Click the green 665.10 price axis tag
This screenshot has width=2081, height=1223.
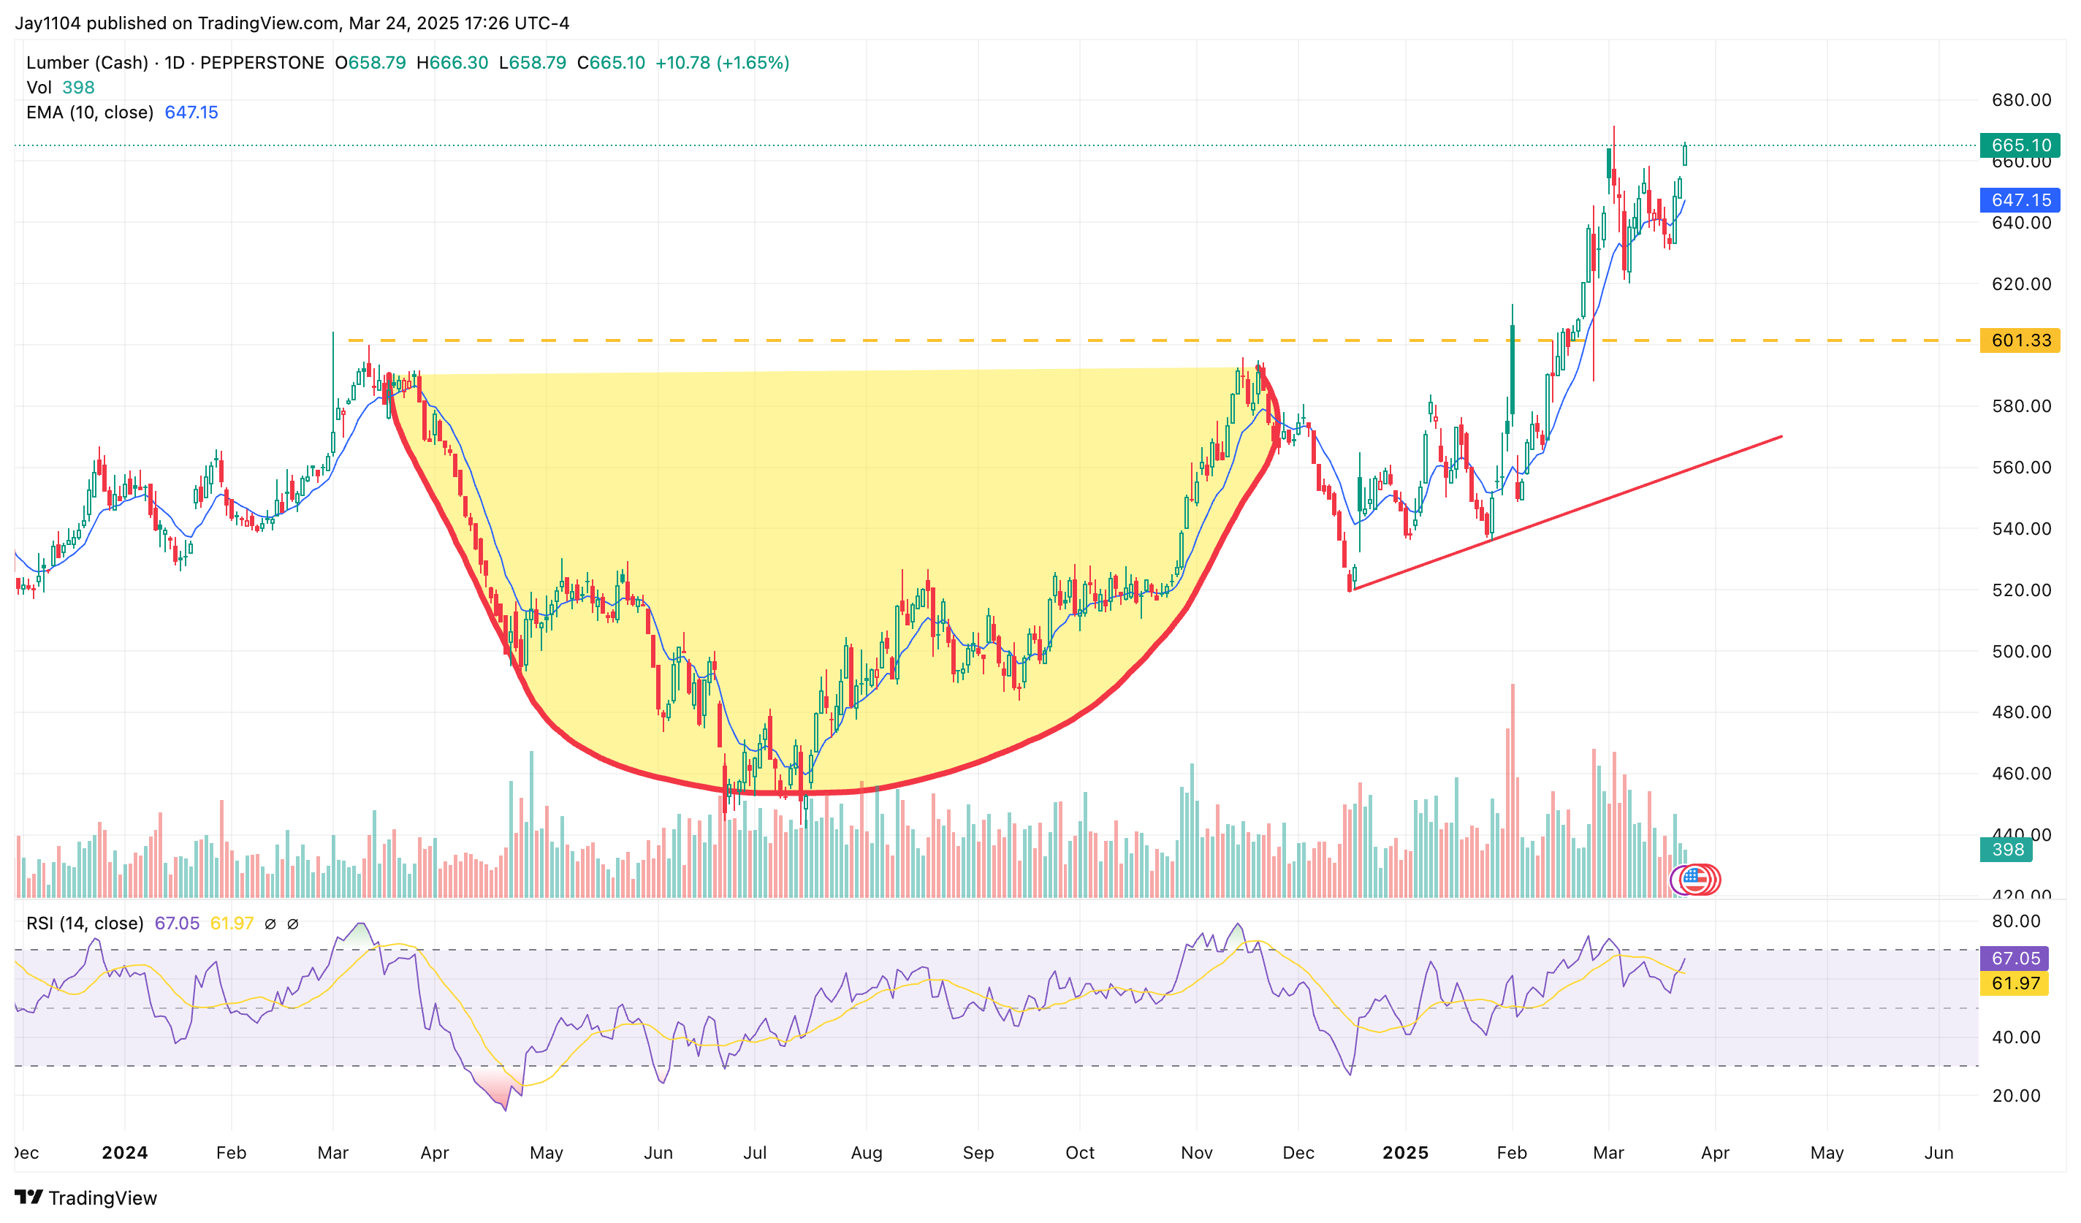(x=2020, y=145)
